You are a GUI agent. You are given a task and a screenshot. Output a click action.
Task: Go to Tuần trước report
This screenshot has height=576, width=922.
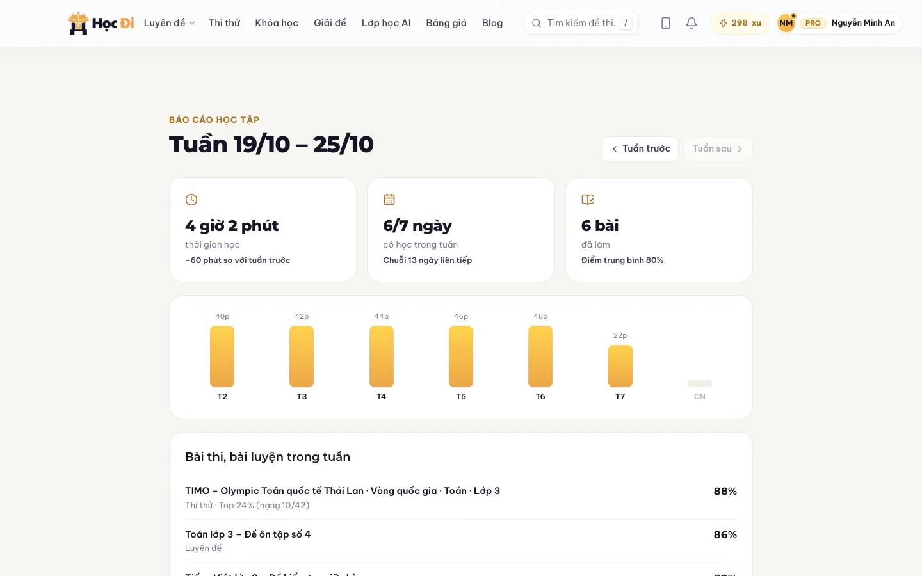(640, 148)
